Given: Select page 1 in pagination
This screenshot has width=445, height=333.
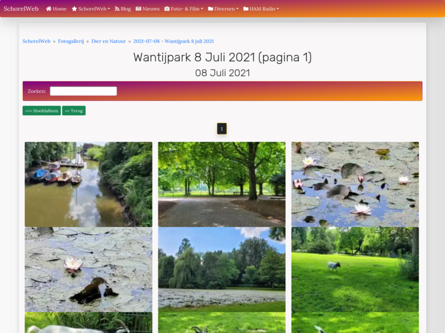Looking at the screenshot, I should point(222,129).
